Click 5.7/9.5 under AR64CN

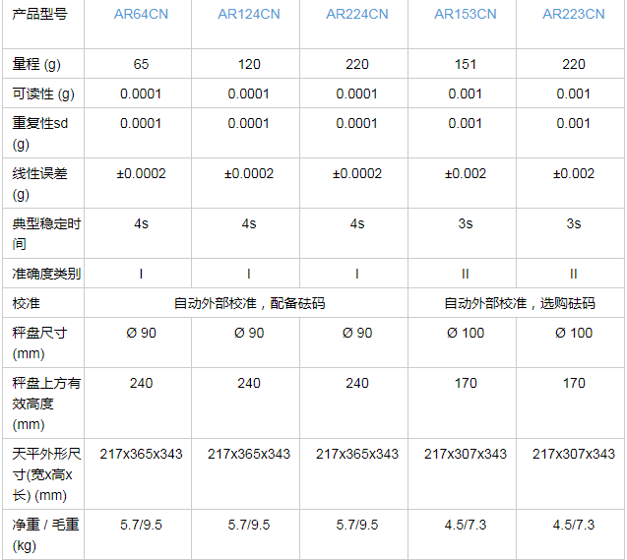141,525
